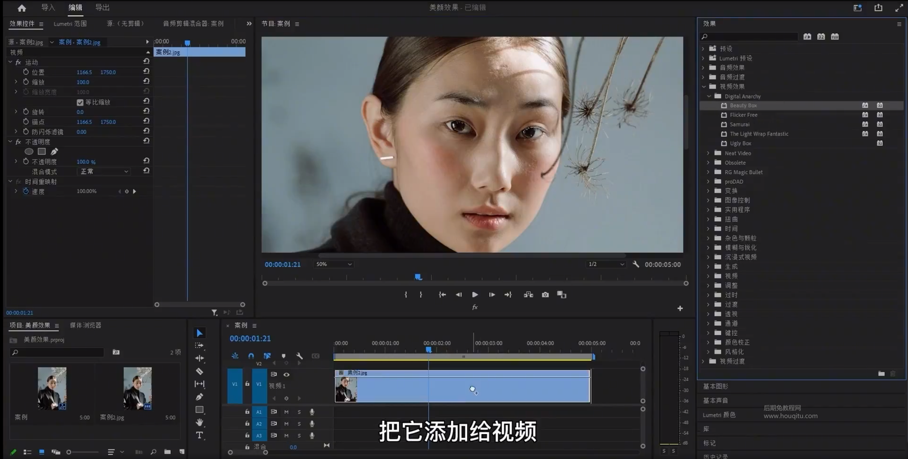The image size is (908, 459).
Task: Open the 音频剪辑混合器 tab
Action: [x=193, y=24]
